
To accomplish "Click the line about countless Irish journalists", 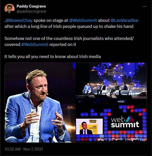I will coord(69,38).
